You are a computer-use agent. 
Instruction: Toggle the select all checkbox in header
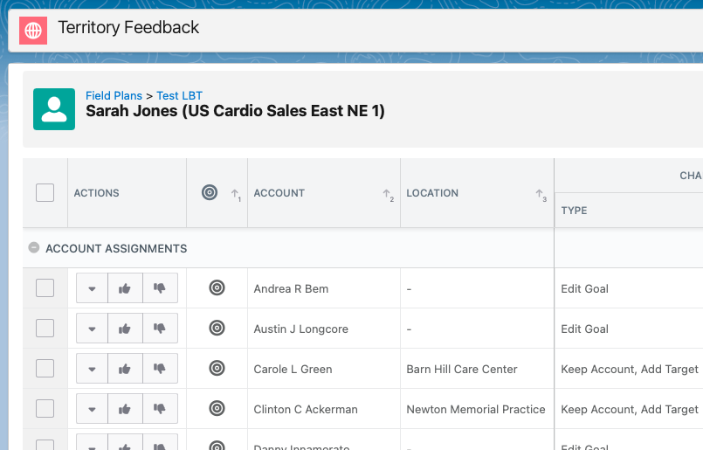[x=45, y=193]
